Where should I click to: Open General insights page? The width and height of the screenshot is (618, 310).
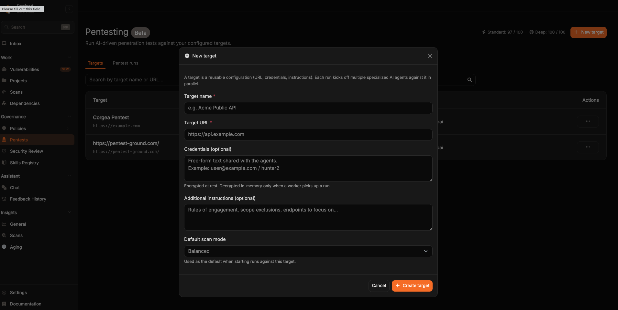18,224
